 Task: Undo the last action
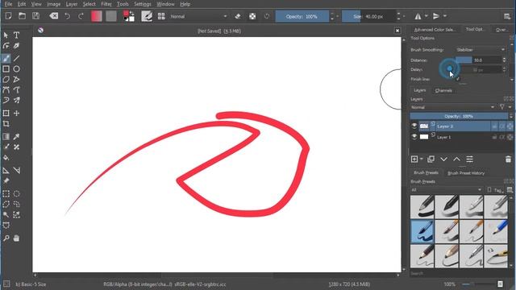[67, 16]
